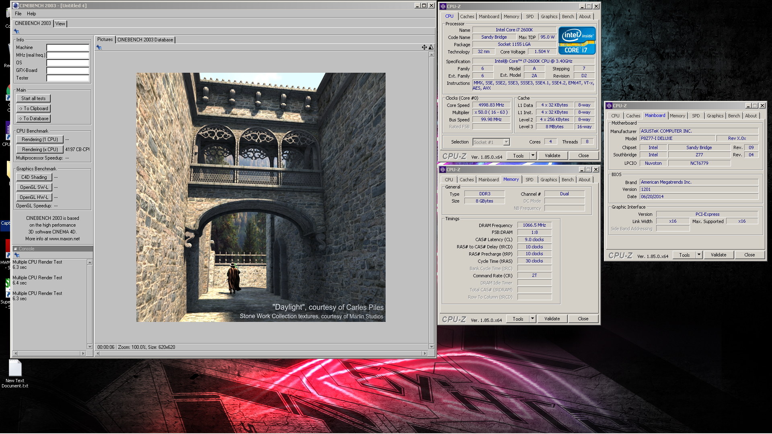Click the To Database button
Viewport: 772px width, 434px height.
click(x=33, y=119)
